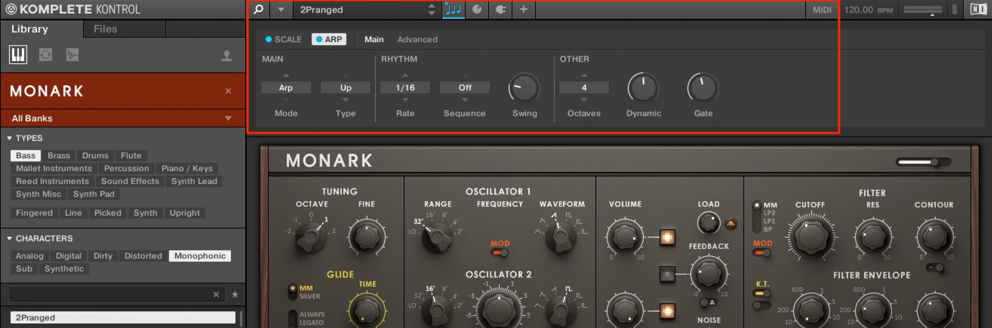Click the MIDI button
Viewport: 992px width, 328px height.
point(822,10)
